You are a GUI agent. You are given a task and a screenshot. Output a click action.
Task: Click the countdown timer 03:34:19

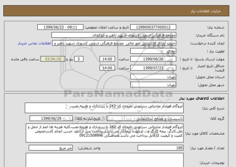click(53, 59)
